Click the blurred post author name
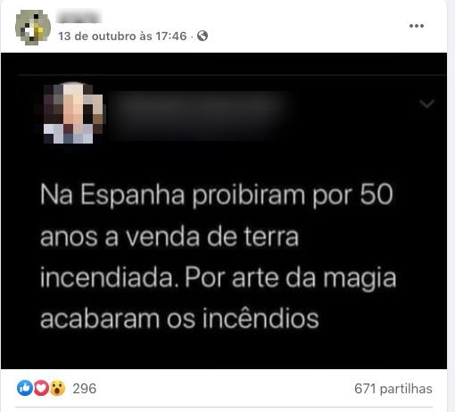Viewport: 455px width, 412px height. [x=79, y=16]
